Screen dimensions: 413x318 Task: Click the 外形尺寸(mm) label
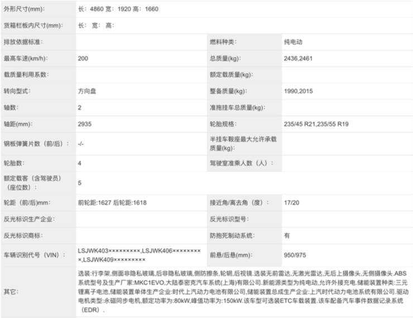[24, 9]
